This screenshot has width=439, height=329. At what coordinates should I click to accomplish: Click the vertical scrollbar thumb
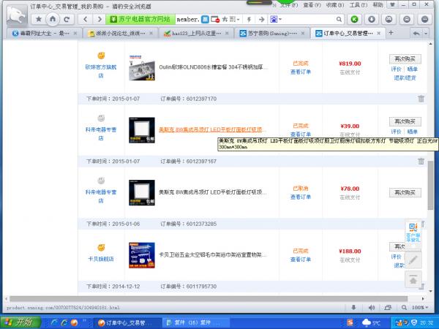click(x=430, y=186)
